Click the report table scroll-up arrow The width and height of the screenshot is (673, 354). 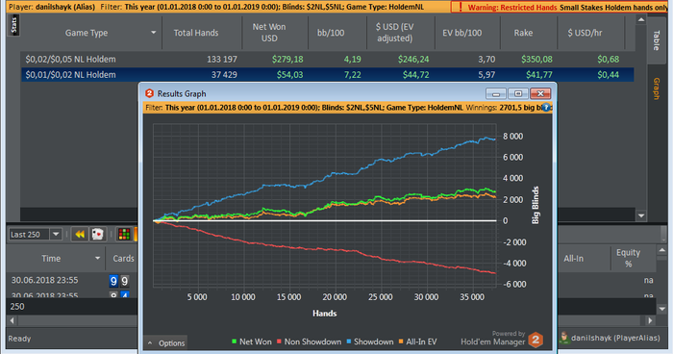coord(641,20)
